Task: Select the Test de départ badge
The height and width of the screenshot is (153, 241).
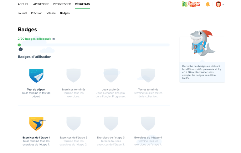Action: click(36, 76)
